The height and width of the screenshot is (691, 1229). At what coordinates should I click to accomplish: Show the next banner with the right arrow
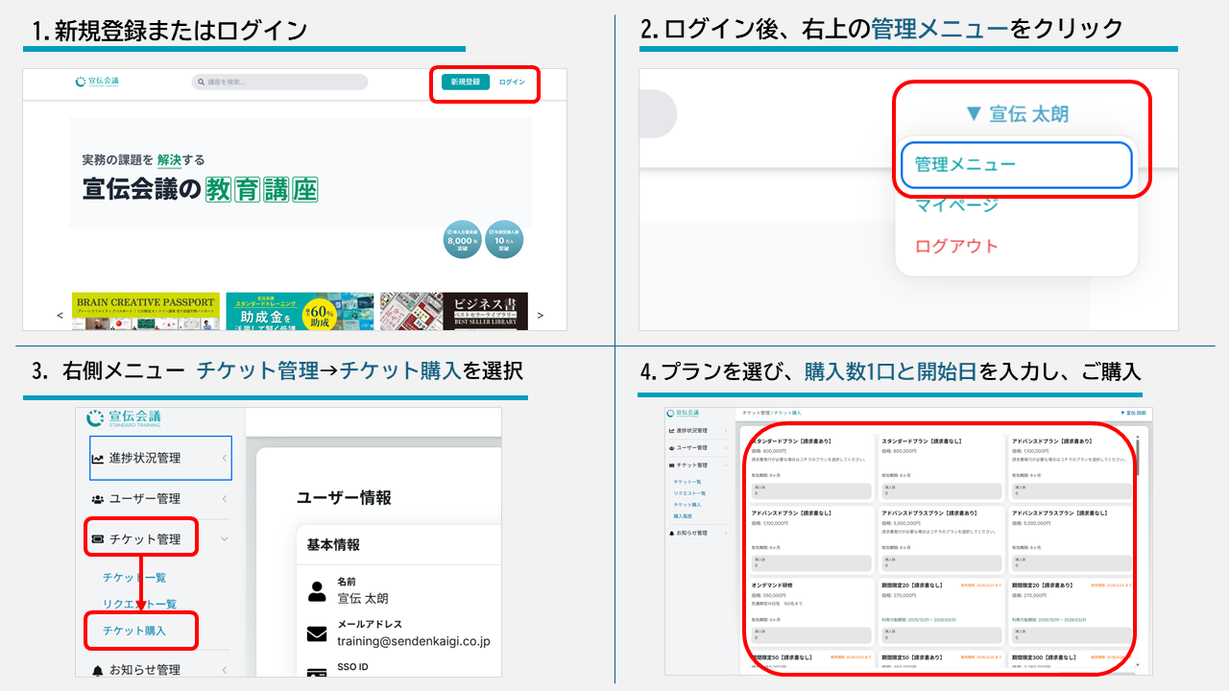[x=540, y=315]
